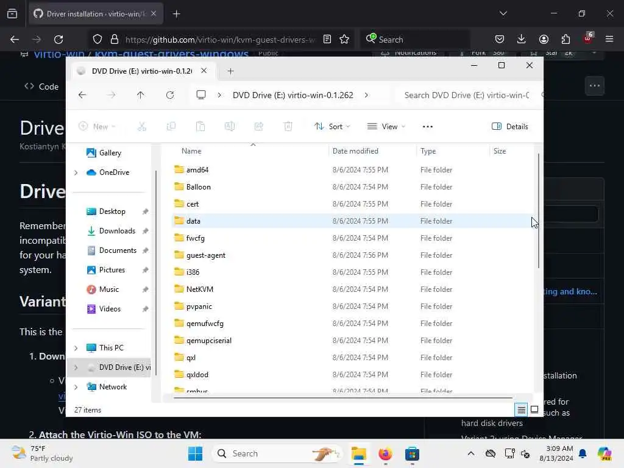
Task: Click the Copy icon in Explorer toolbar
Action: [x=171, y=127]
